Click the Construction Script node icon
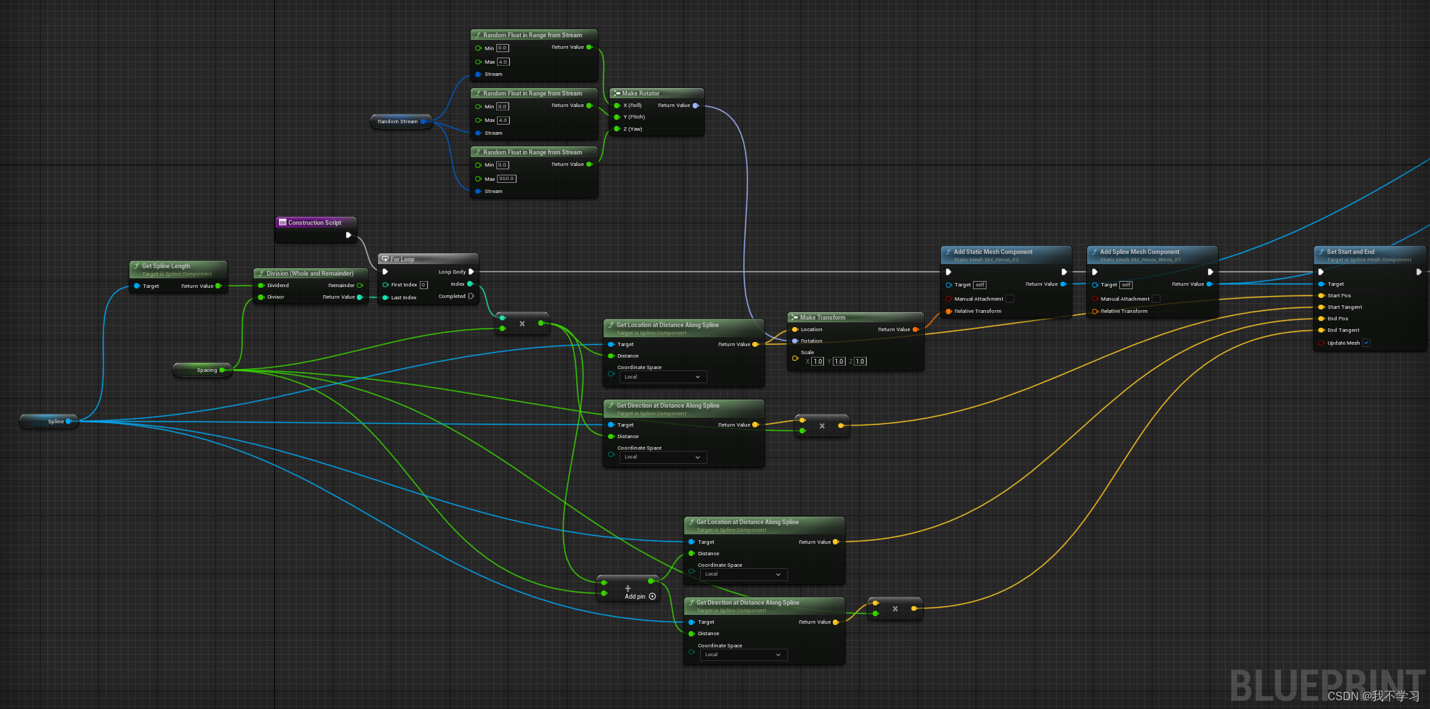The image size is (1430, 709). (x=283, y=222)
